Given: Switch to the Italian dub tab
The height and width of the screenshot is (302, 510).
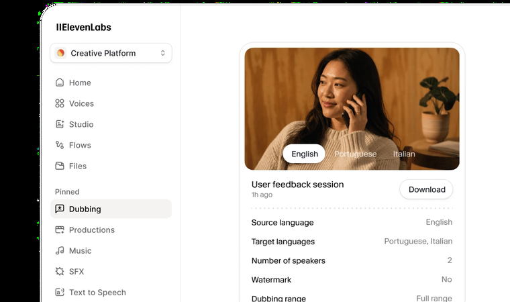Looking at the screenshot, I should coord(404,154).
